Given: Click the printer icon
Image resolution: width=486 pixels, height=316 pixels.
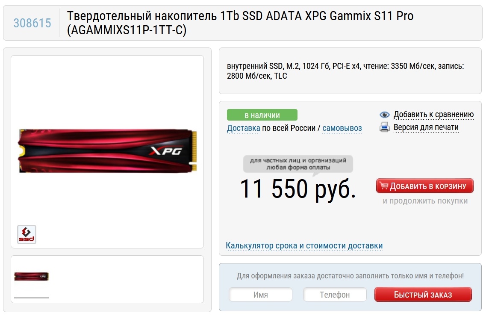Looking at the screenshot, I should (385, 127).
